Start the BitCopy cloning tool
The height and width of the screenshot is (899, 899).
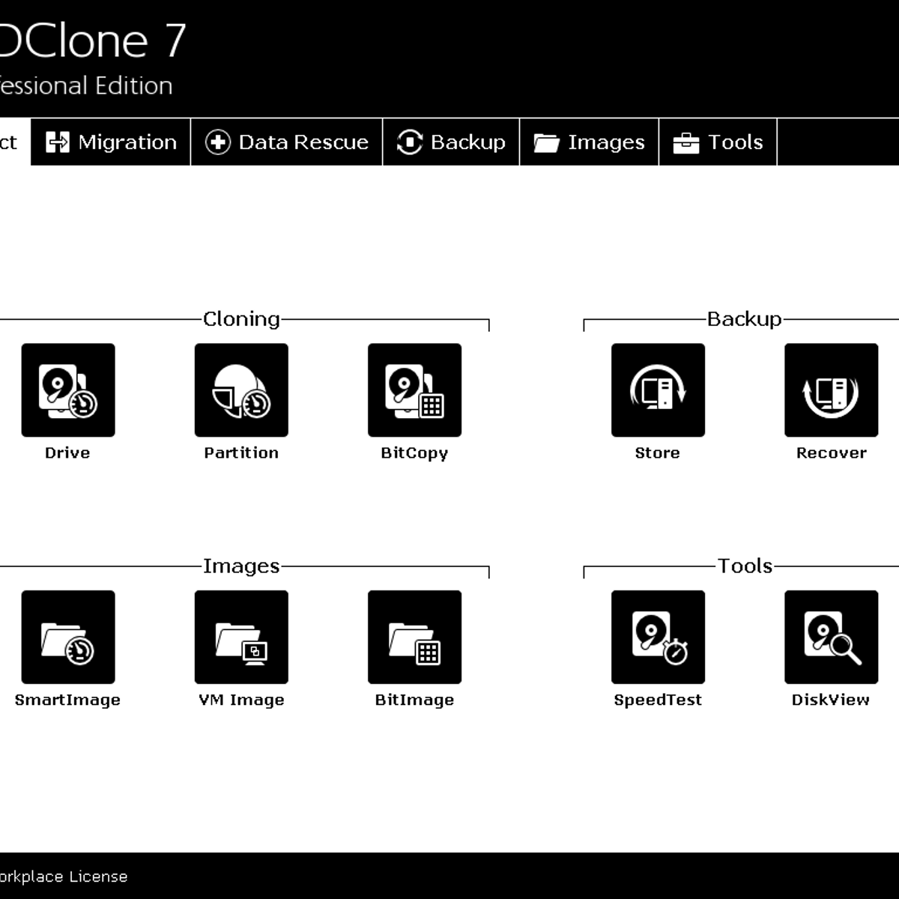[414, 390]
